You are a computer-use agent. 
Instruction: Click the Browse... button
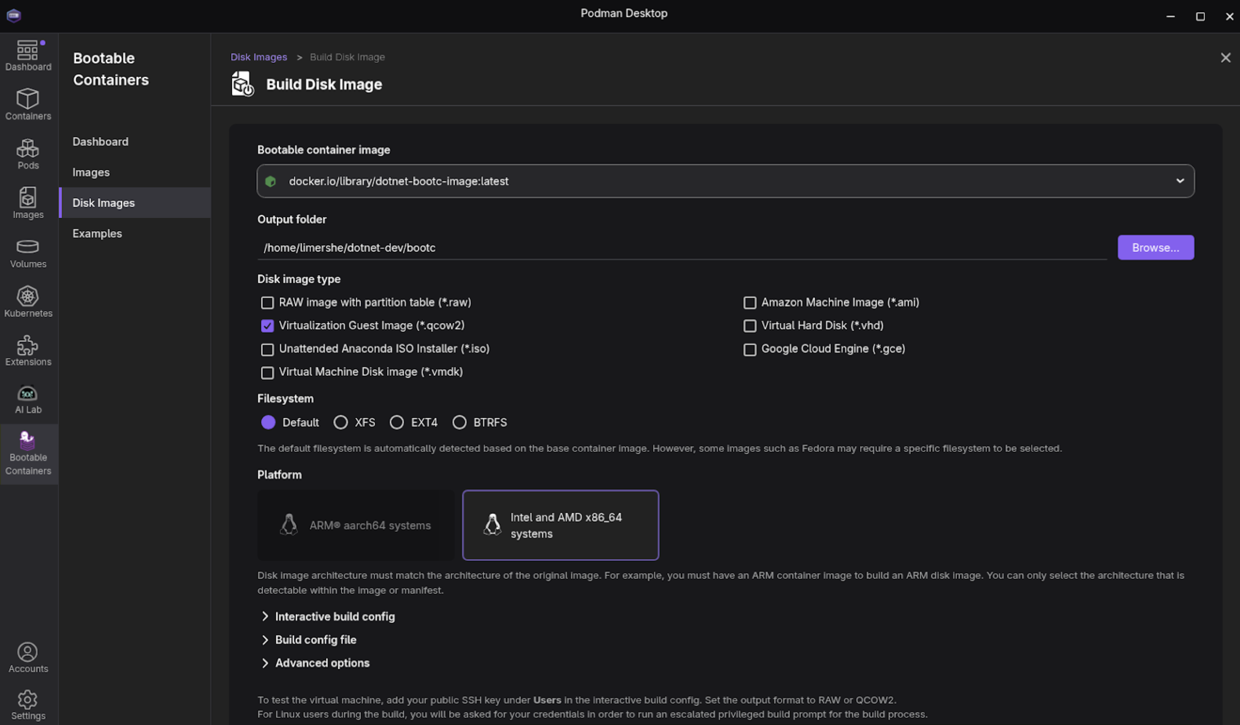(x=1155, y=248)
